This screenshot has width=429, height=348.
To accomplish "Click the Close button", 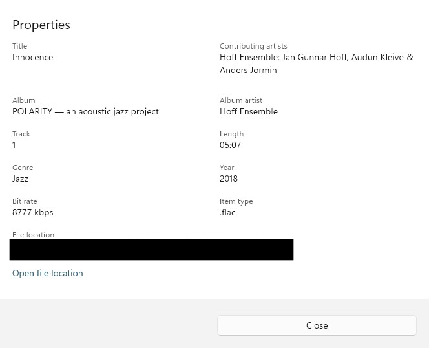I will click(x=317, y=325).
